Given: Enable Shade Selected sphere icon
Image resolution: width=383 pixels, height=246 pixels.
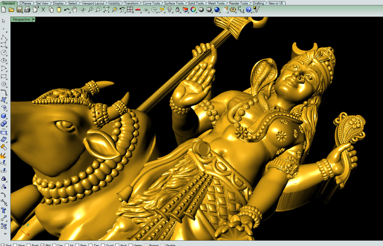Looking at the screenshot, I should pos(209,10).
